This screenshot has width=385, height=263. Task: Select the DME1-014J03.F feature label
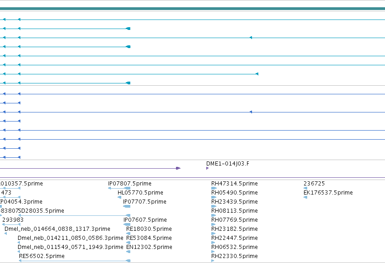click(x=228, y=164)
